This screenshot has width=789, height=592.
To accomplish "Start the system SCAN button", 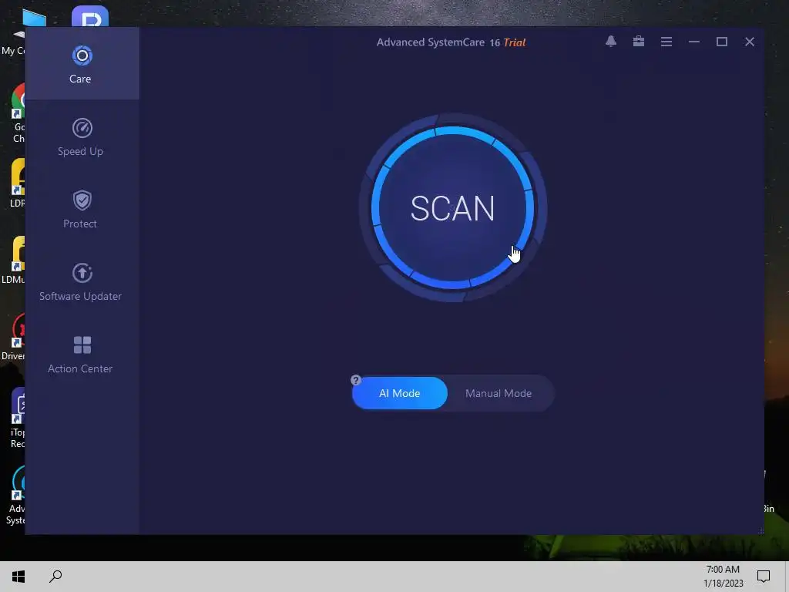I will click(453, 208).
